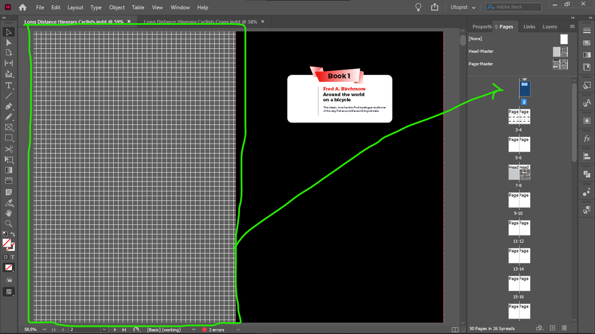This screenshot has width=595, height=334.
Task: Swap fill and stroke colors
Action: [13, 234]
